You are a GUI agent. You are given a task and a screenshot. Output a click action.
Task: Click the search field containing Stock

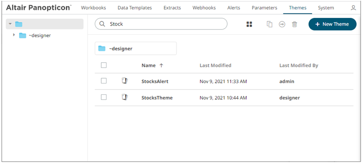click(x=161, y=24)
